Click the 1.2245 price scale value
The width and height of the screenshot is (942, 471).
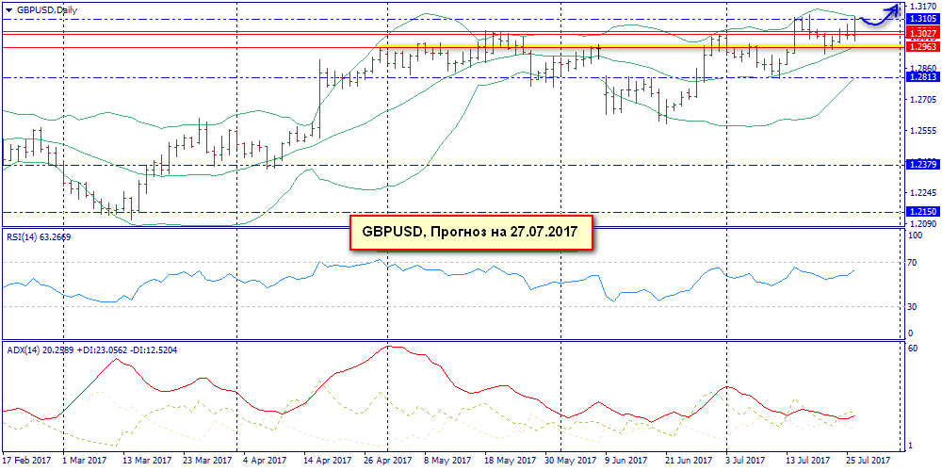[921, 193]
